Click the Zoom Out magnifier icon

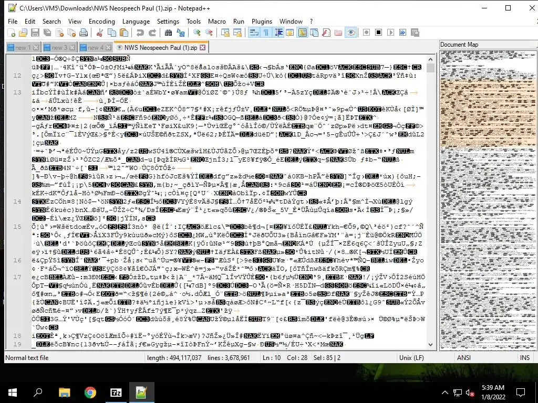pos(209,33)
